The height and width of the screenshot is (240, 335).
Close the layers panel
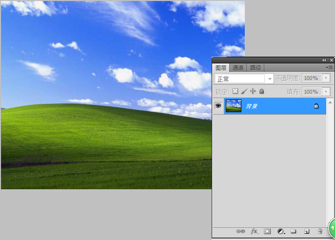332,60
